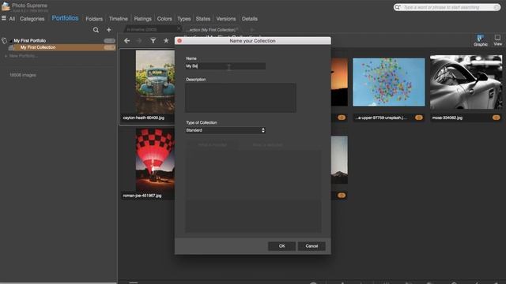Image resolution: width=506 pixels, height=284 pixels.
Task: Click orange badge under the sunset thumbnail
Action: 342,118
